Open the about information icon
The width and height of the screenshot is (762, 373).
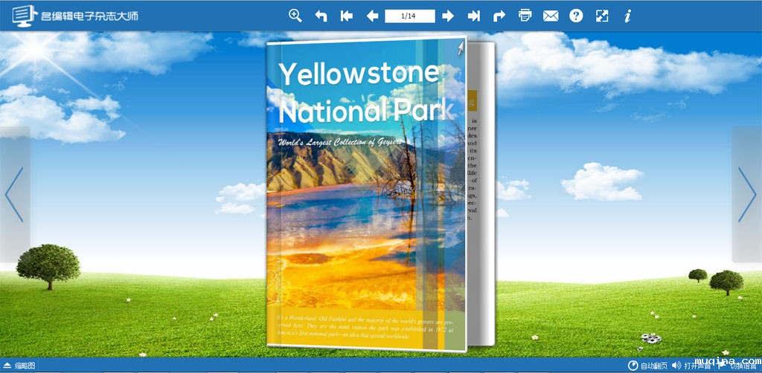[x=627, y=16]
